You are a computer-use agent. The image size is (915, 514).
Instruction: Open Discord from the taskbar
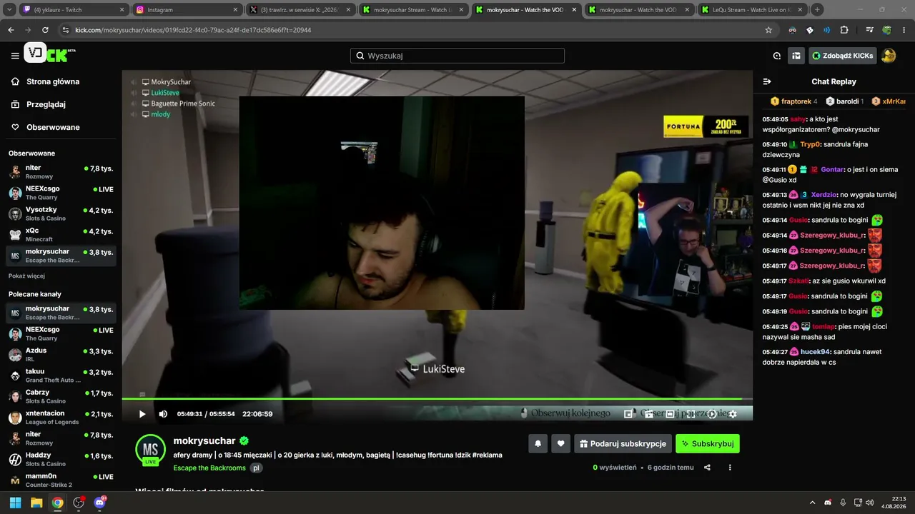tap(99, 503)
